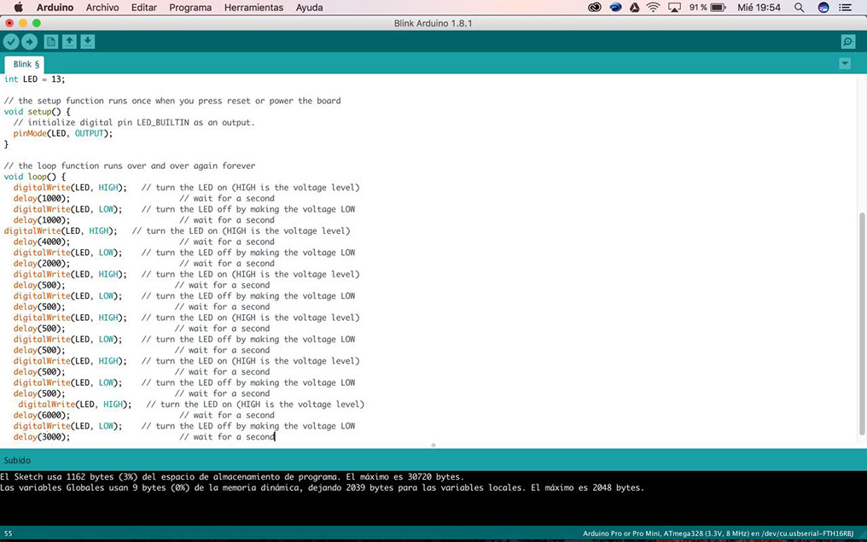Click the clock showing Mié 19:54

click(x=759, y=8)
